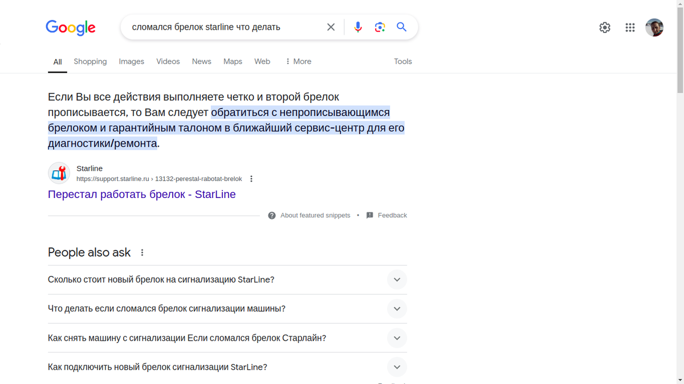
Task: Switch to the Maps tab
Action: [x=233, y=61]
